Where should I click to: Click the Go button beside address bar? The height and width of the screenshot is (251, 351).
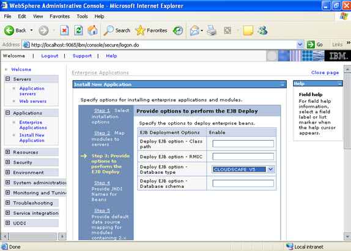coord(315,45)
